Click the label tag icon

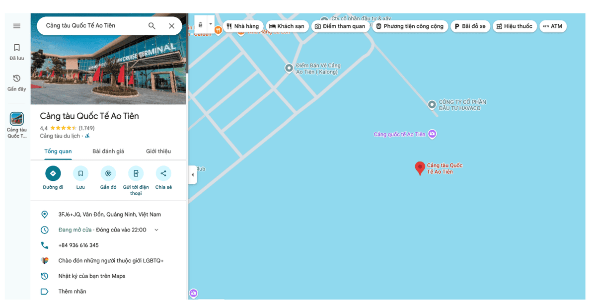tap(45, 292)
